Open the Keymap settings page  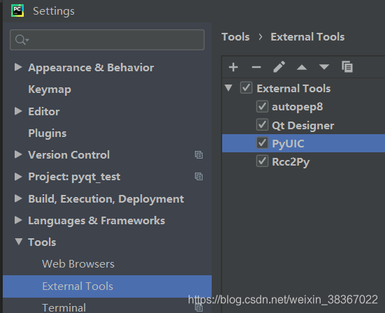coord(50,89)
